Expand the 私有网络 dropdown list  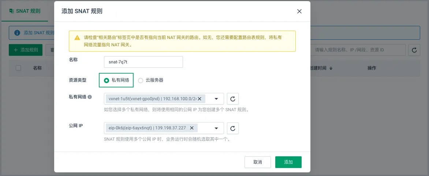coord(216,99)
